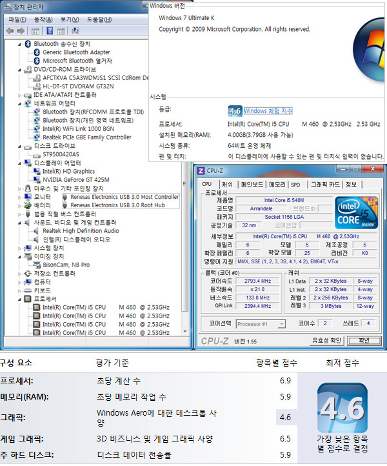Open the 보기(V) menu
The height and width of the screenshot is (466, 387).
pos(70,19)
